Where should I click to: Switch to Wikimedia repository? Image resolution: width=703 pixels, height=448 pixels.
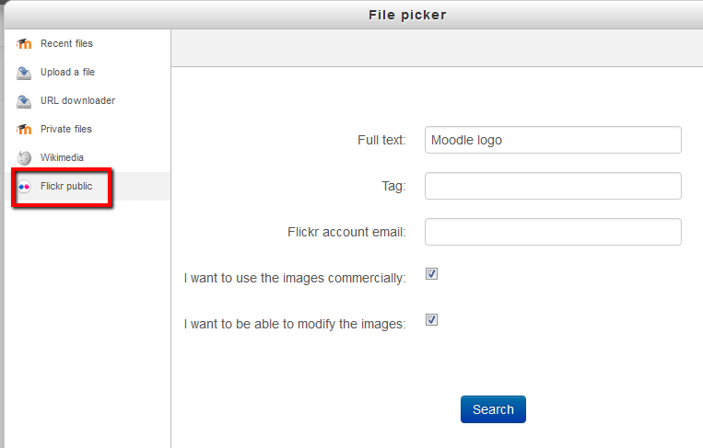pyautogui.click(x=62, y=157)
